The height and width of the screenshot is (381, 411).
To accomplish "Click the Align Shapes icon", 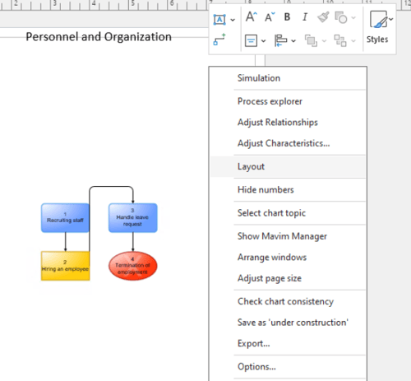I will point(280,41).
